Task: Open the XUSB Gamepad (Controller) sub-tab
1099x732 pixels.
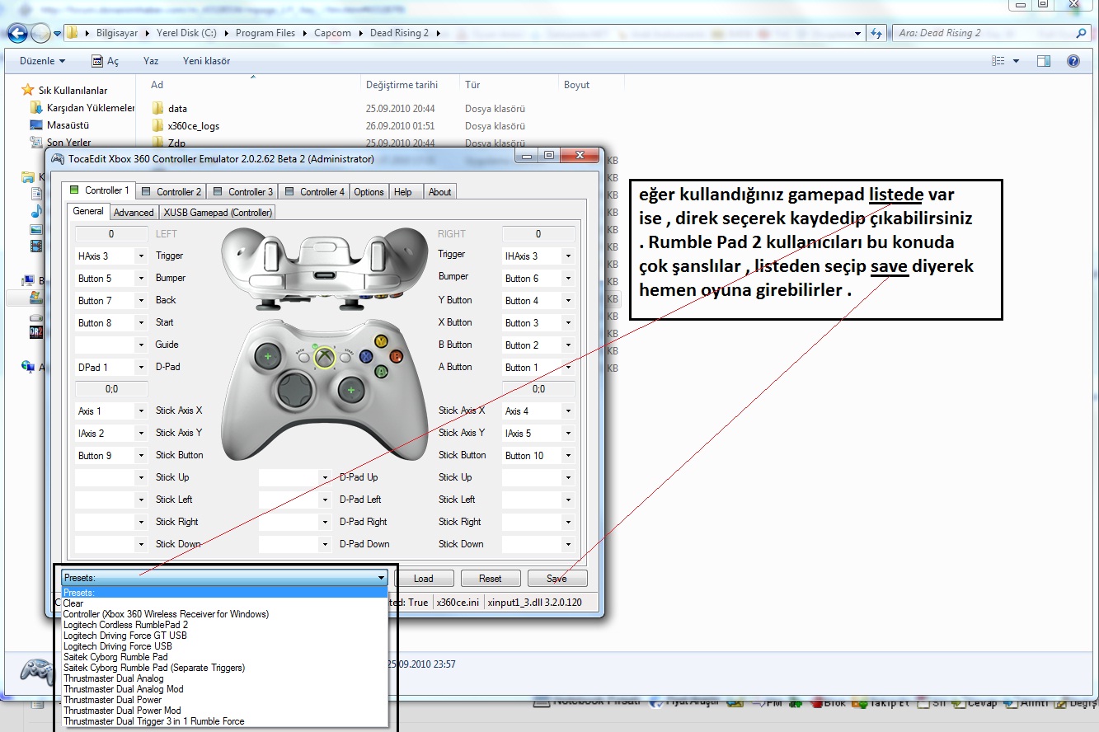Action: [218, 213]
